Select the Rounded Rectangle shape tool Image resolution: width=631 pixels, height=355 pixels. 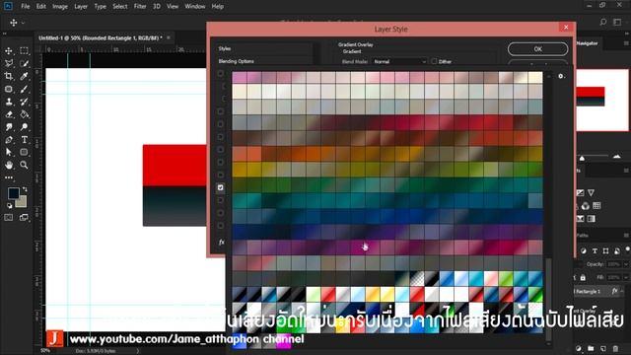tap(24, 152)
